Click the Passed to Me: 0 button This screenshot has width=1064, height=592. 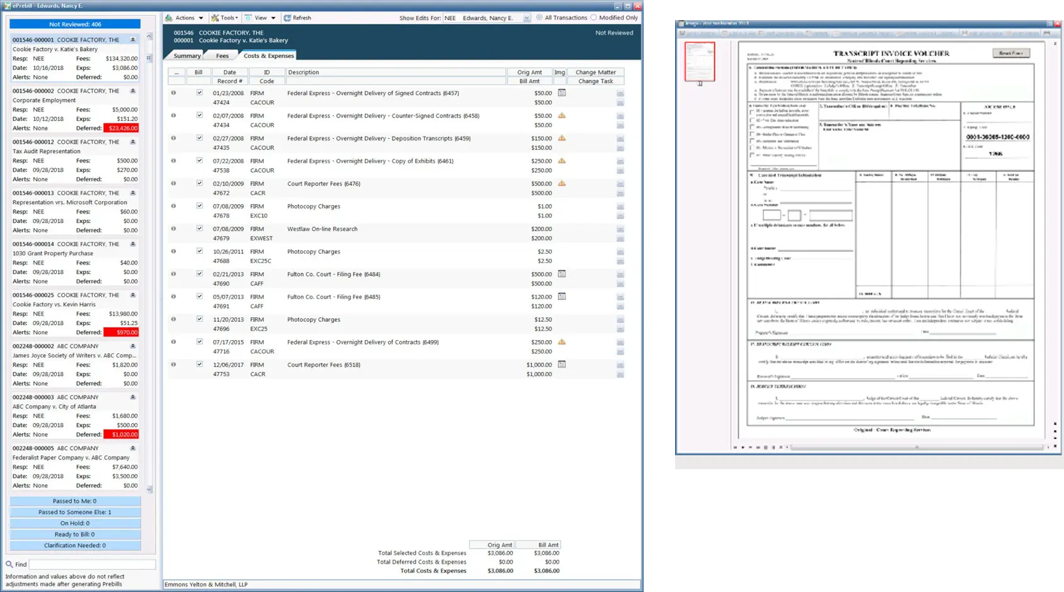(x=74, y=501)
